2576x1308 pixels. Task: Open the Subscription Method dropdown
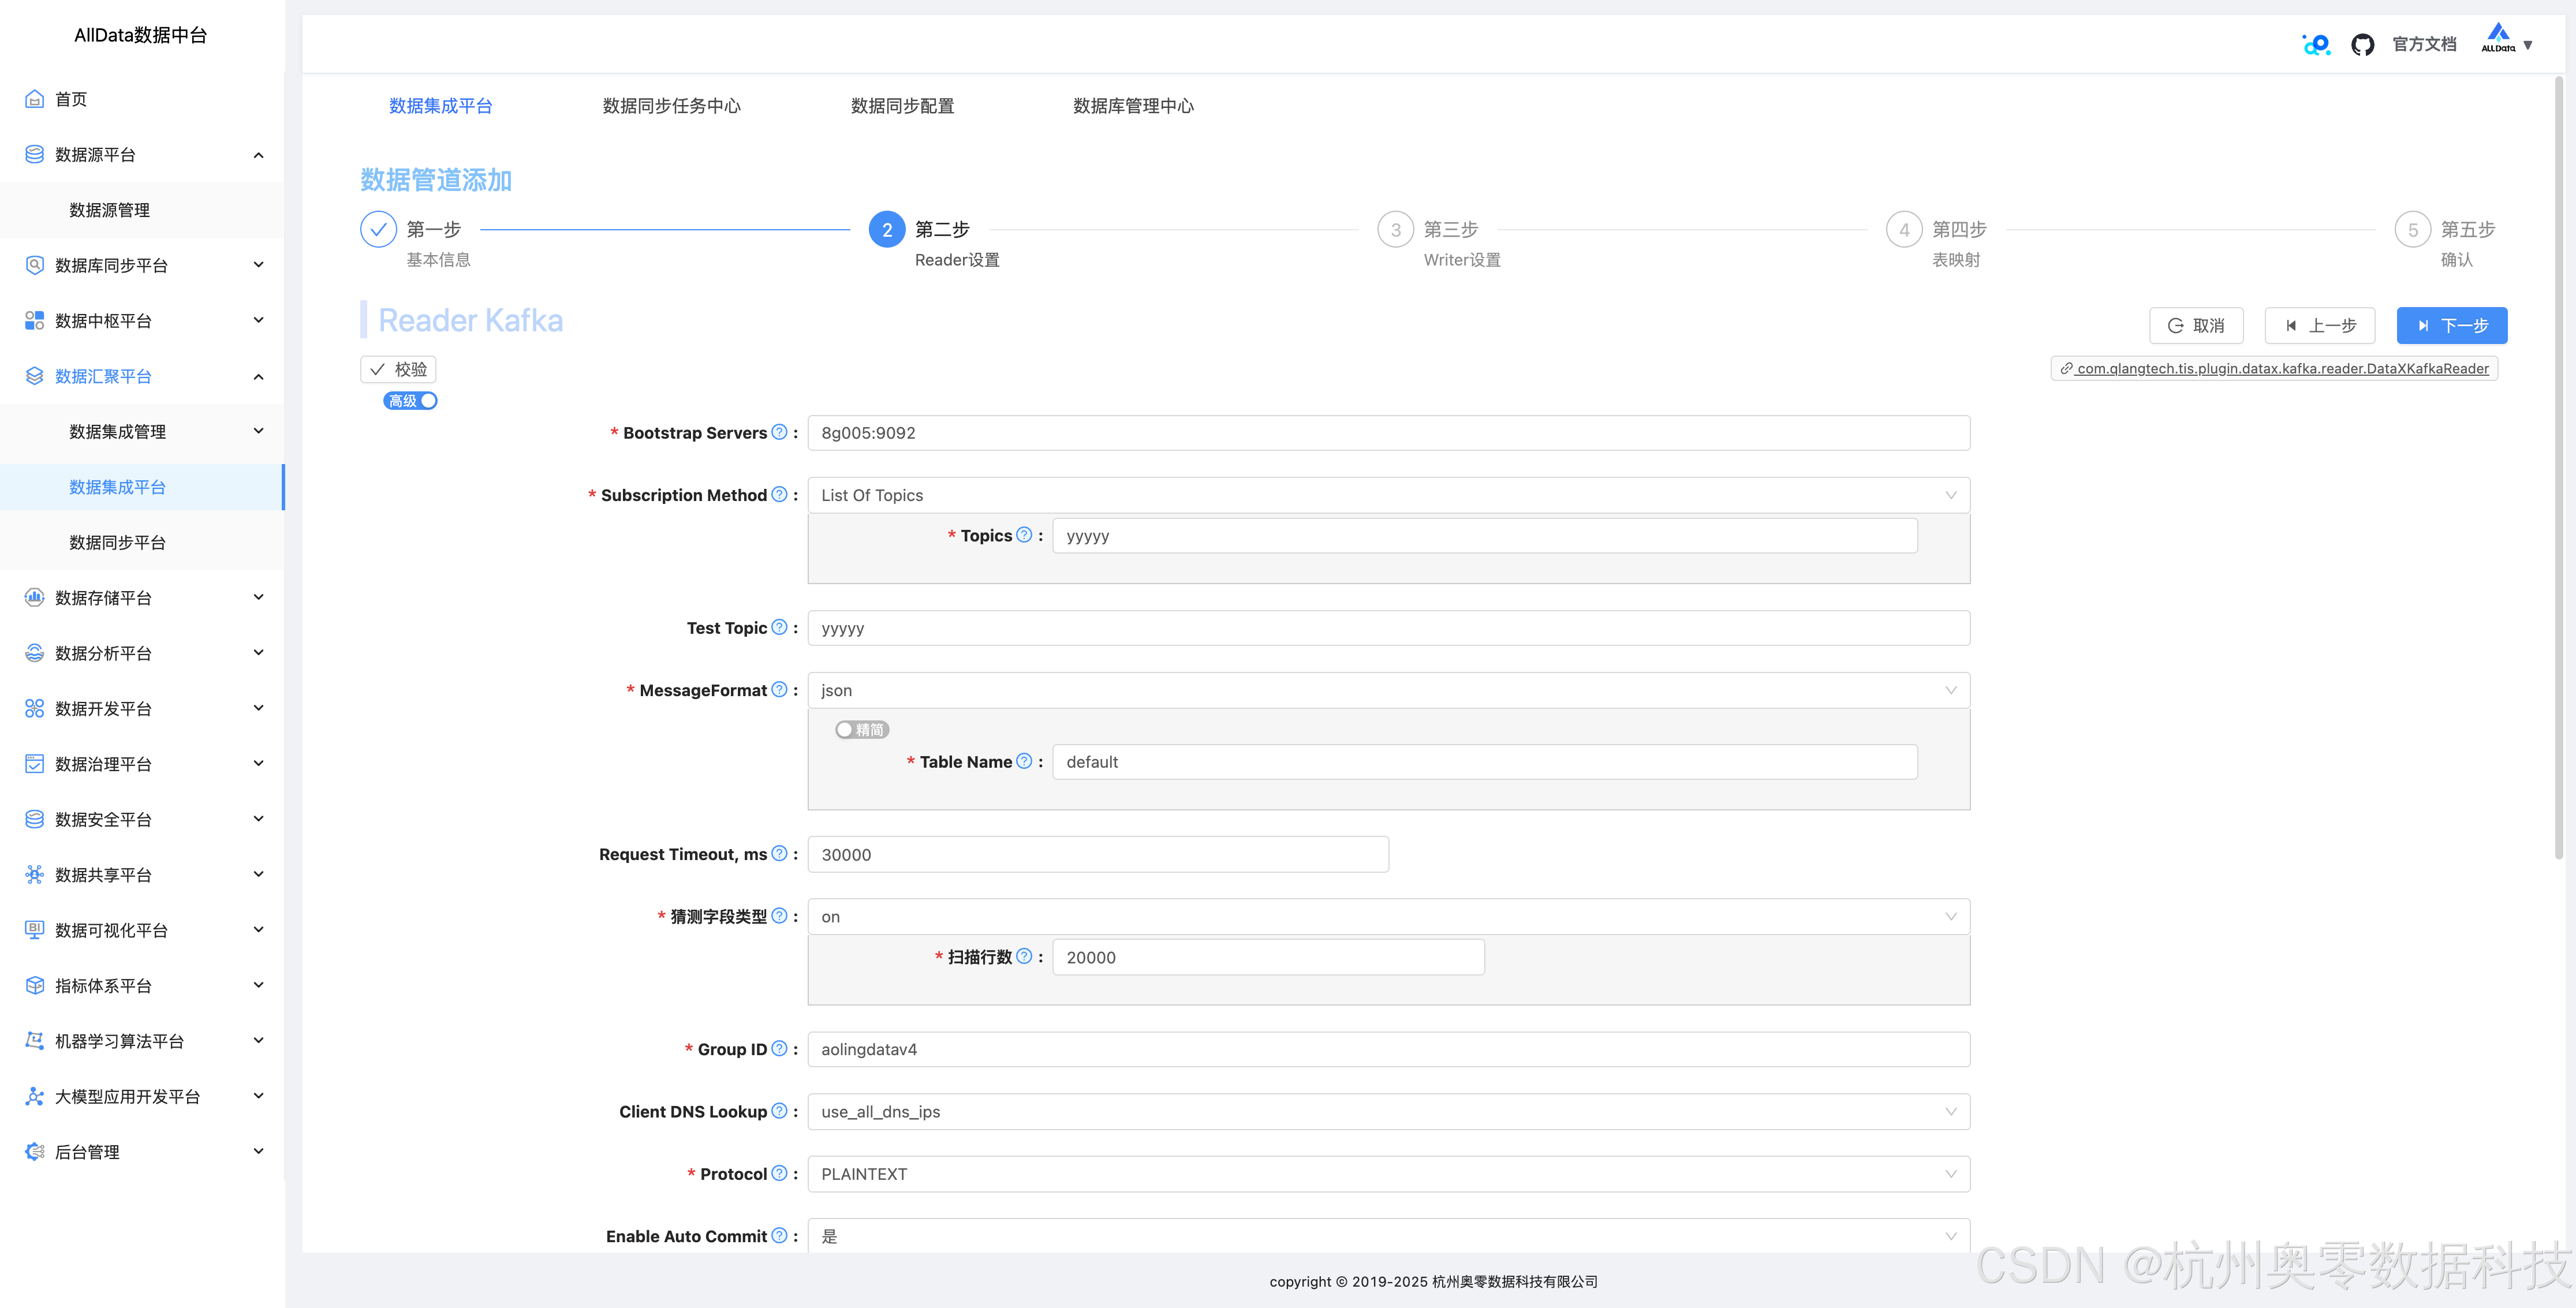(1388, 495)
